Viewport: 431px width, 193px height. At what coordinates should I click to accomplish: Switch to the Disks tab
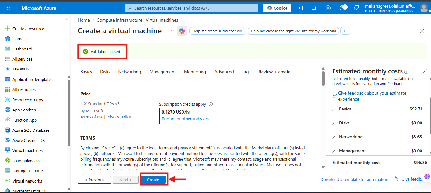[105, 72]
